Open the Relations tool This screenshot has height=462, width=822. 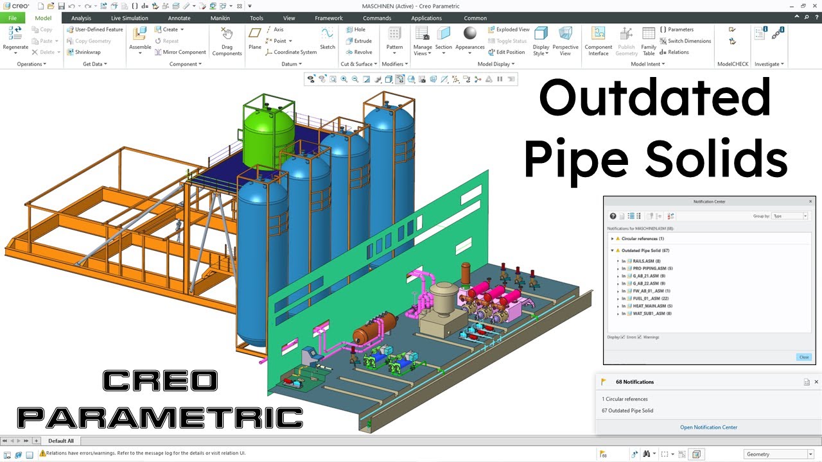pos(674,53)
